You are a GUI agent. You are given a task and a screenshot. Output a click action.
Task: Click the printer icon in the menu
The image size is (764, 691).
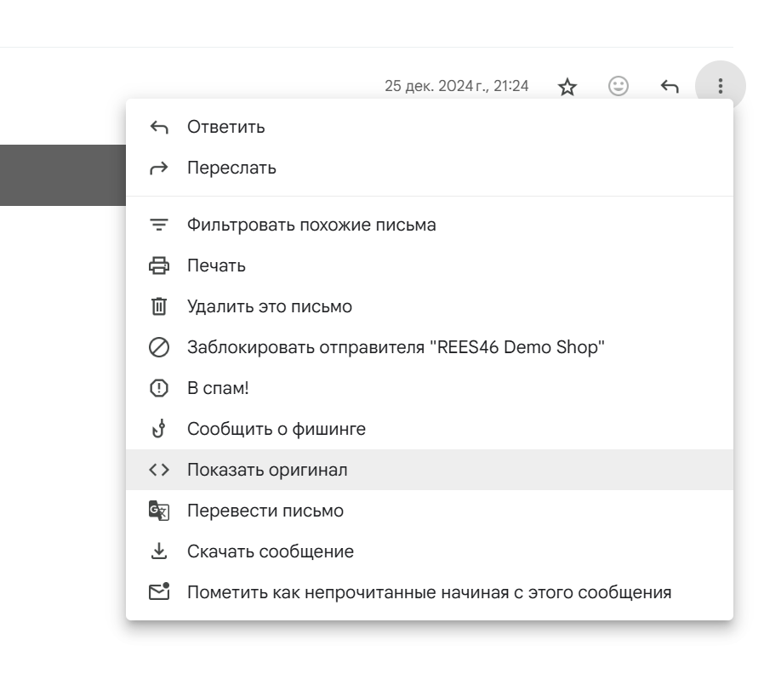click(x=159, y=266)
